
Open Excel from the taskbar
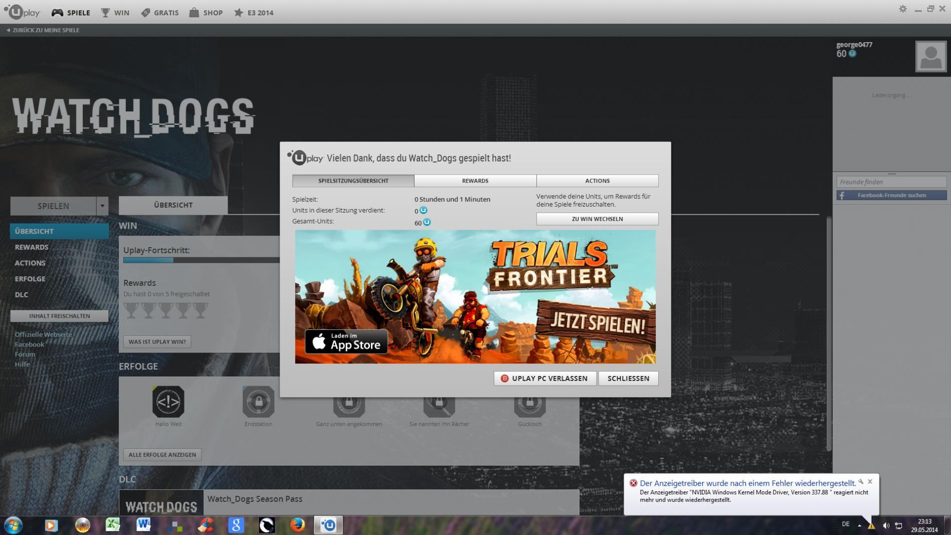(113, 525)
